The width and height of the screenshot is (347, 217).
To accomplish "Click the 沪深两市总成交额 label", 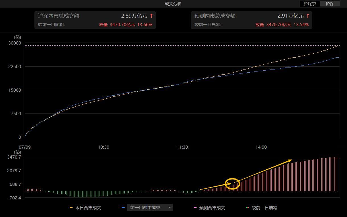I will (59, 16).
